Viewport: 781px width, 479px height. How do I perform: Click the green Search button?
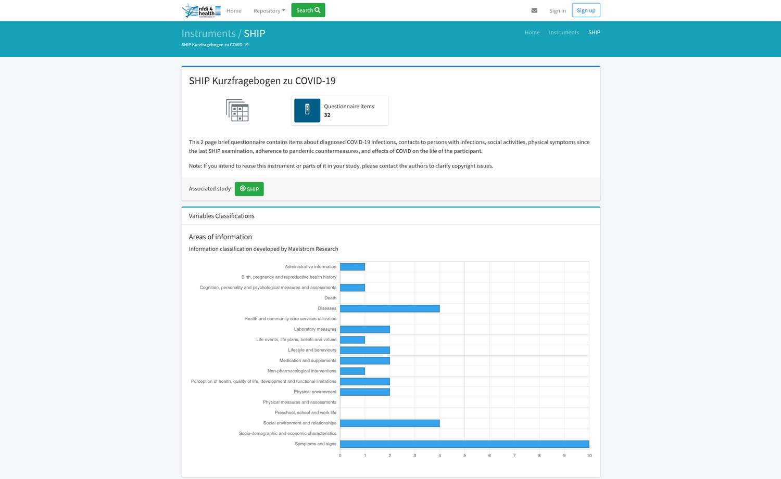[308, 10]
